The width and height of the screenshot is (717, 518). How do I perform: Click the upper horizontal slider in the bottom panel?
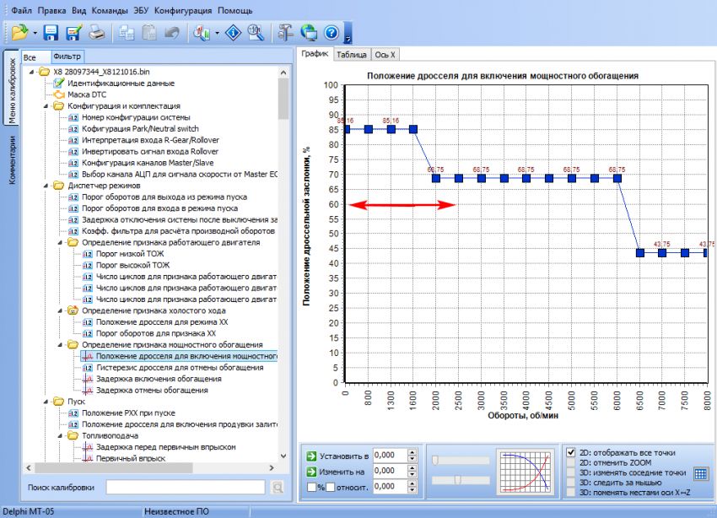click(x=461, y=460)
